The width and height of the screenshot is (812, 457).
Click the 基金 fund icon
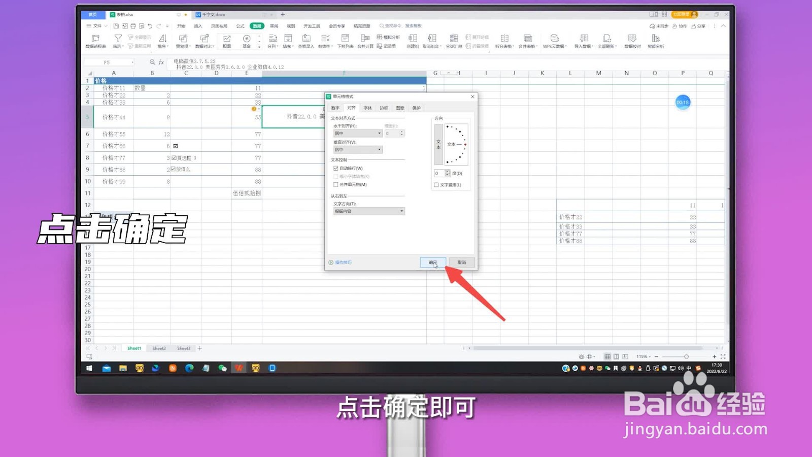coord(247,39)
